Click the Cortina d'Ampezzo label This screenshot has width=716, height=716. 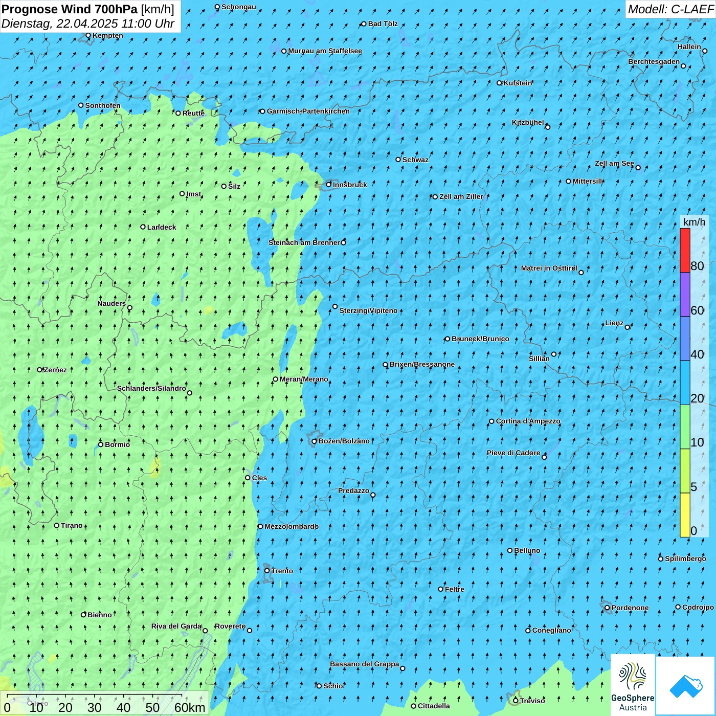tap(528, 421)
